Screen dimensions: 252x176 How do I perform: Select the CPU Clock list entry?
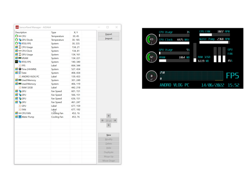tap(27, 51)
